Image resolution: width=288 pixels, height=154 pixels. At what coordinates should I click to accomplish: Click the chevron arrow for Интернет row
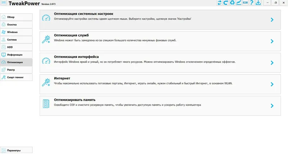click(272, 84)
